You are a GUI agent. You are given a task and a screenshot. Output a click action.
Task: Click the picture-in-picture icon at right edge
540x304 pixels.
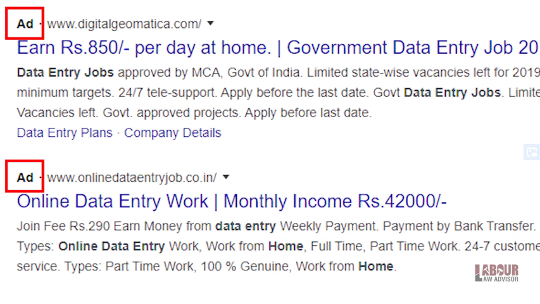(532, 152)
